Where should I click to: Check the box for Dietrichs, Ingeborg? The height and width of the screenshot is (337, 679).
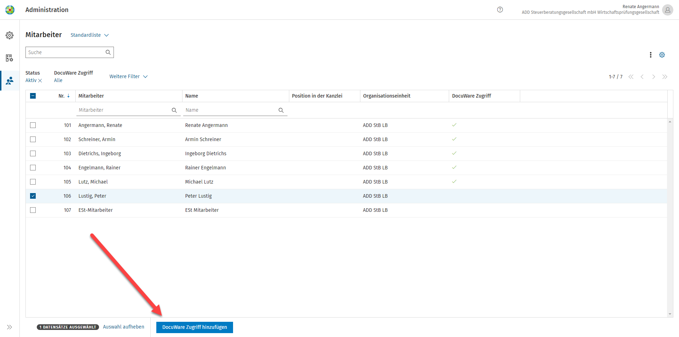33,153
